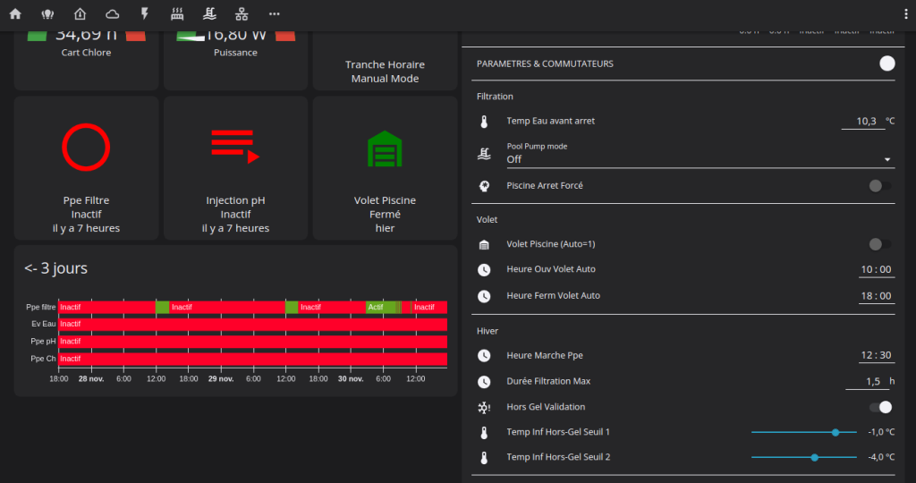The width and height of the screenshot is (916, 483).
Task: Toggle Volet Piscine (Auto=1) switch
Action: 880,244
